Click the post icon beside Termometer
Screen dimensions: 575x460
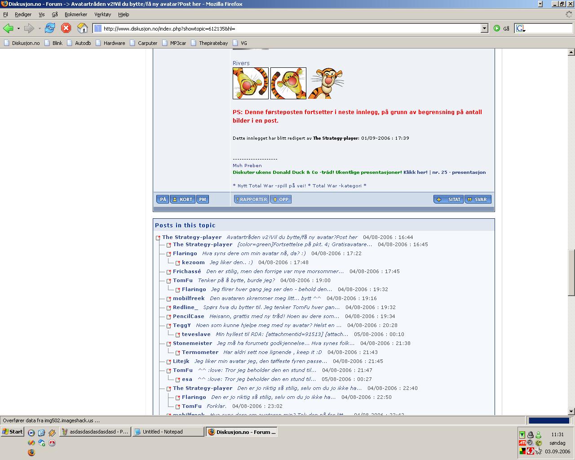tap(178, 353)
